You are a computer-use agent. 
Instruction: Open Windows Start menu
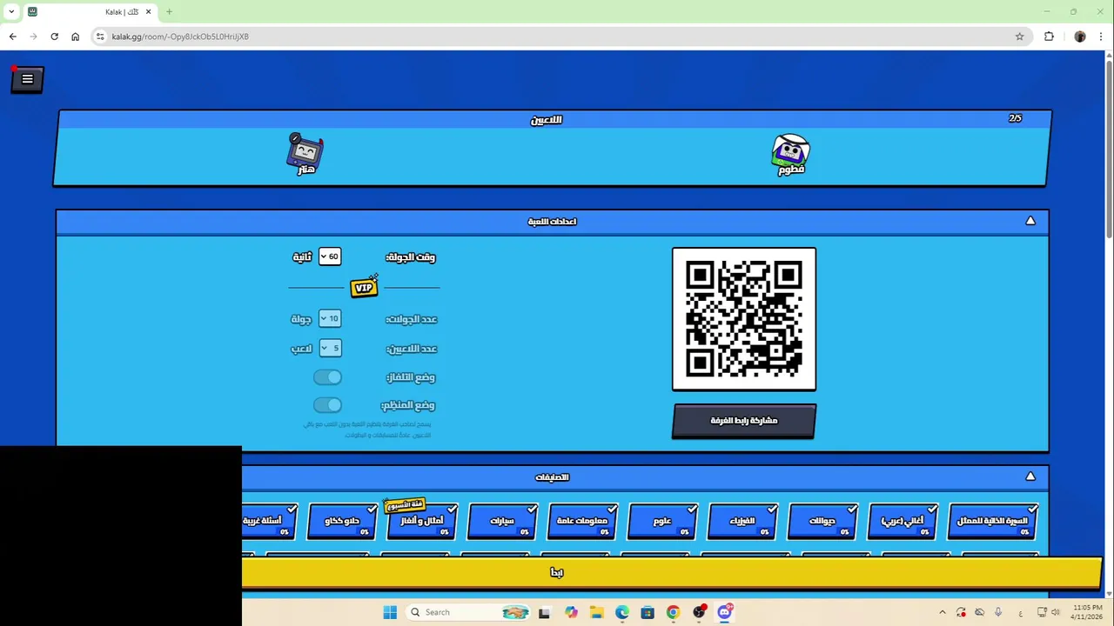[390, 612]
